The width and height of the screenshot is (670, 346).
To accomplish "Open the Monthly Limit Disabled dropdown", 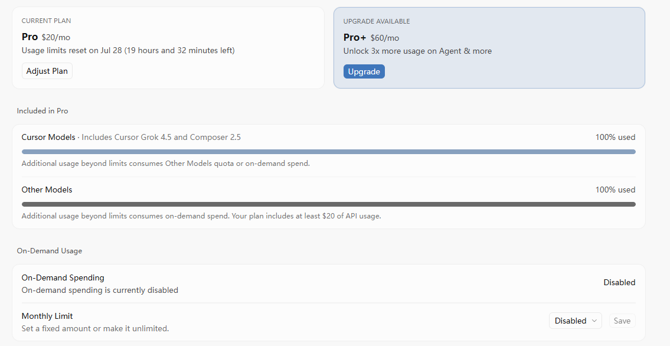I will (x=575, y=321).
